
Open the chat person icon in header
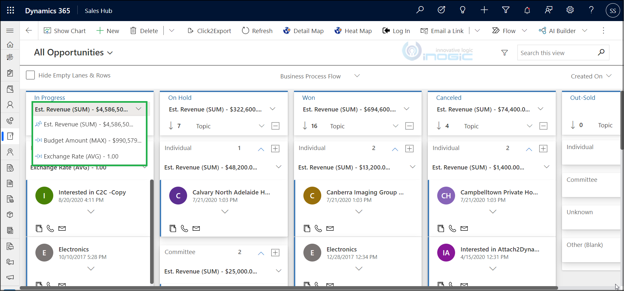(548, 10)
